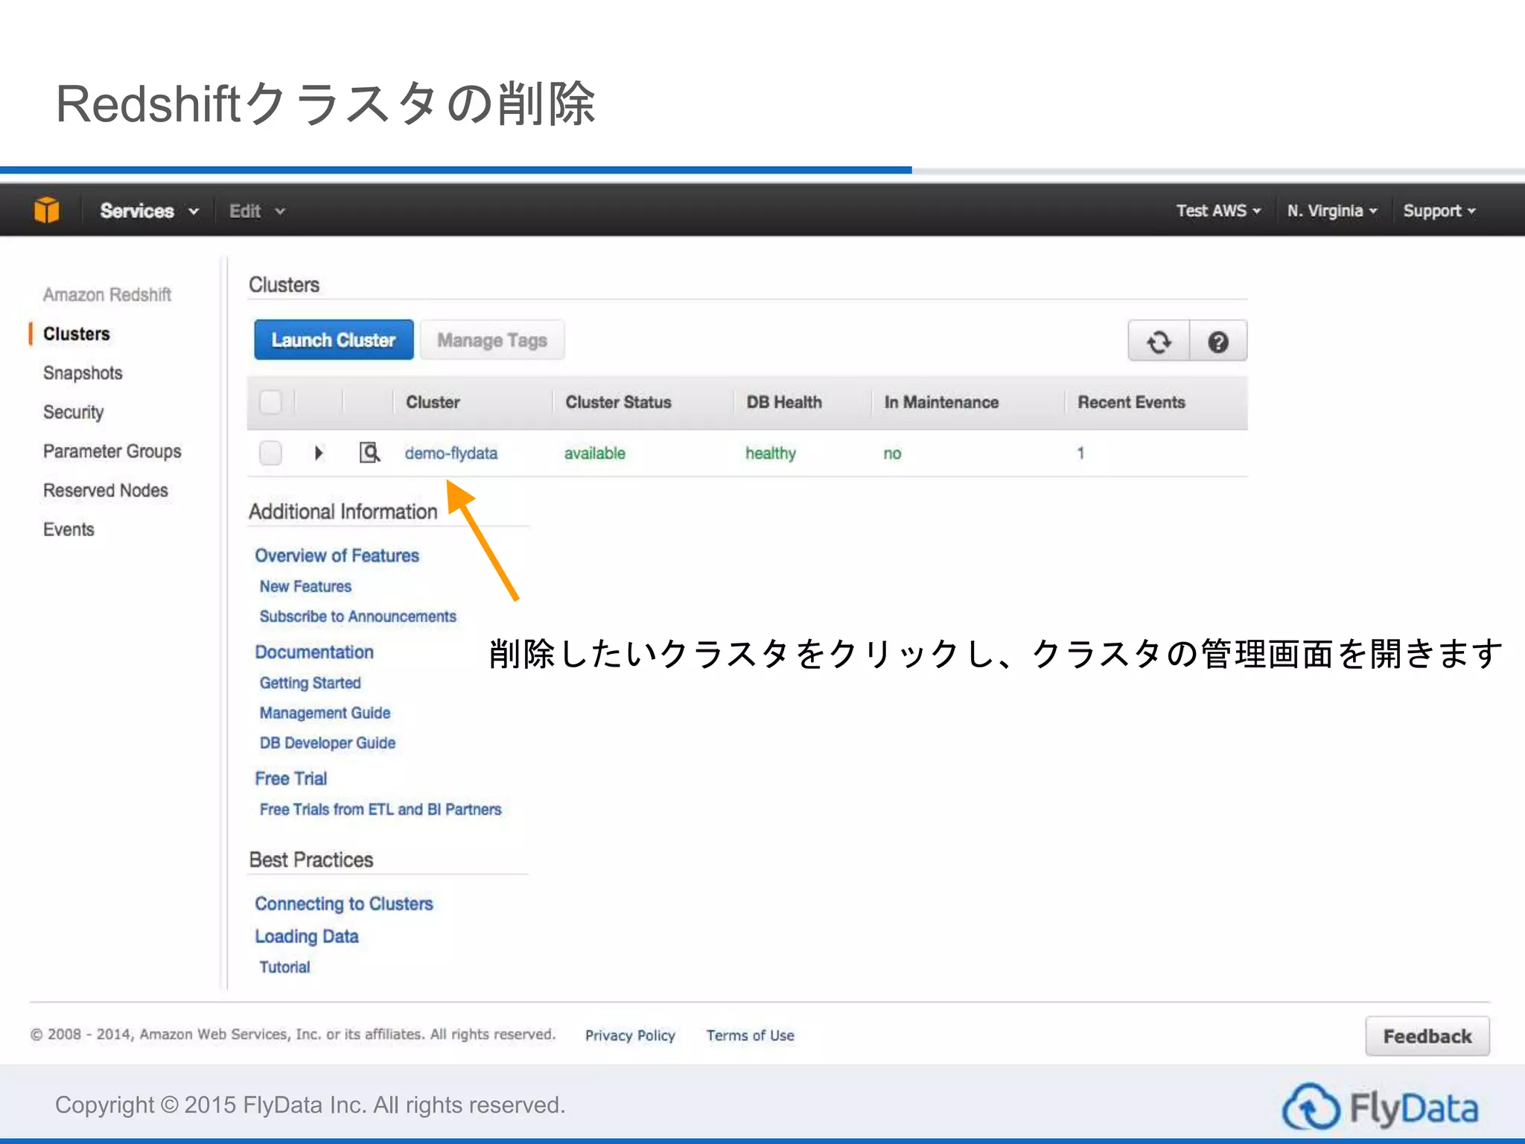This screenshot has height=1144, width=1525.
Task: Select Parameter Groups in the sidebar
Action: click(112, 451)
